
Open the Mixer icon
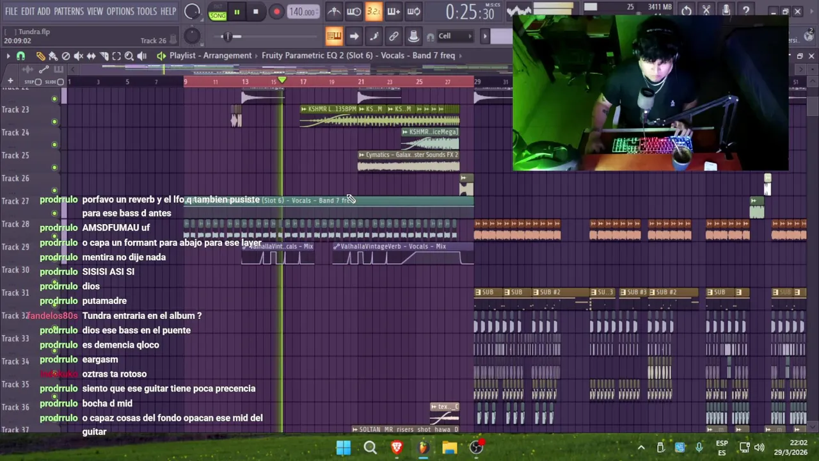pyautogui.click(x=413, y=36)
